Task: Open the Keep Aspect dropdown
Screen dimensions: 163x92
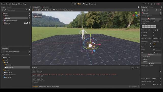Action: [156, 21]
